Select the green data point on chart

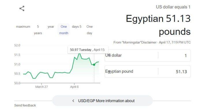click(x=94, y=65)
